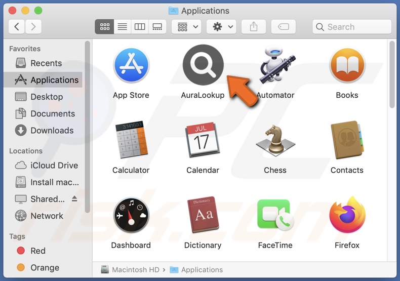Screen dimensions: 400x281
Task: Eject the Shared… volume
Action: (x=74, y=198)
